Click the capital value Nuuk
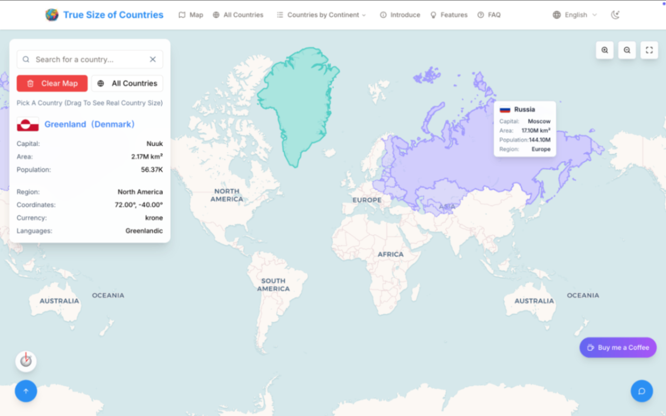Viewport: 666px width, 416px height. point(154,144)
